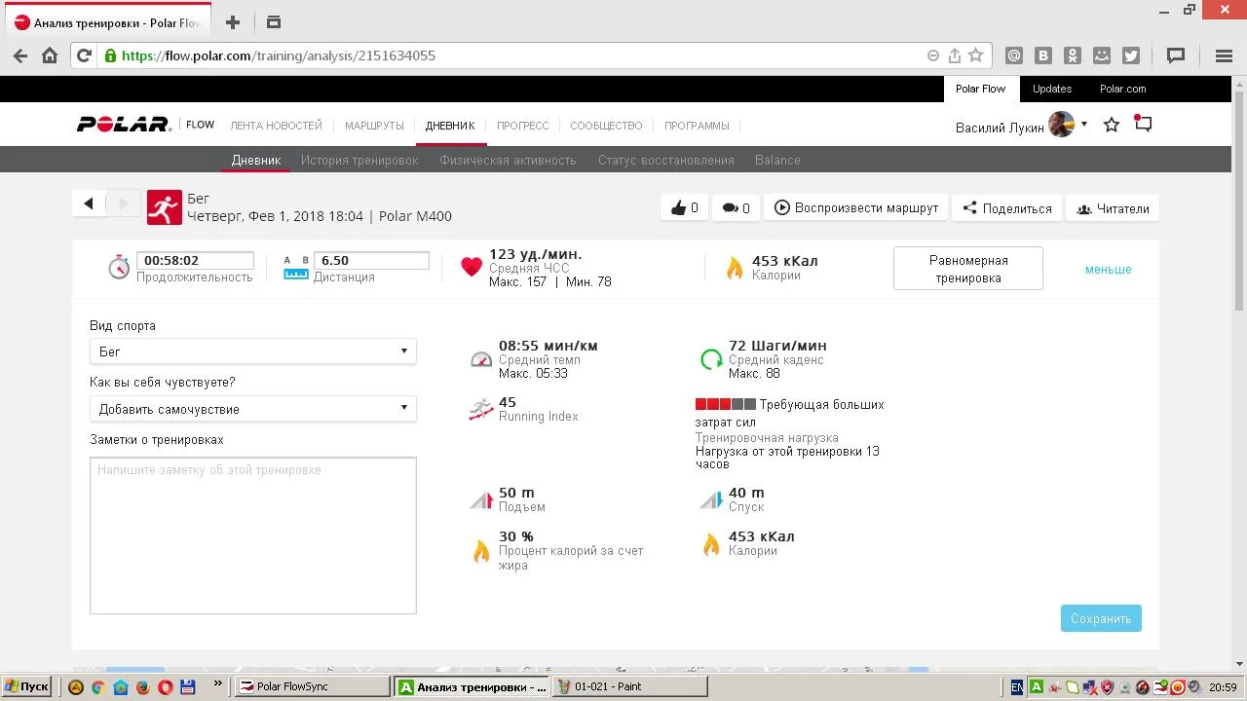This screenshot has width=1247, height=701.
Task: Click the Поделиться share button
Action: pos(1006,208)
